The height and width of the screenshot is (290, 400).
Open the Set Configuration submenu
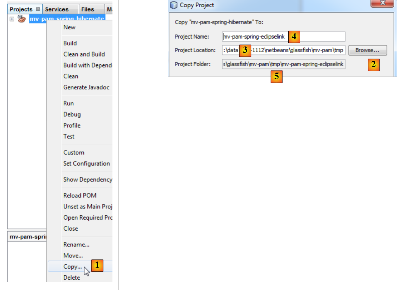(x=87, y=163)
